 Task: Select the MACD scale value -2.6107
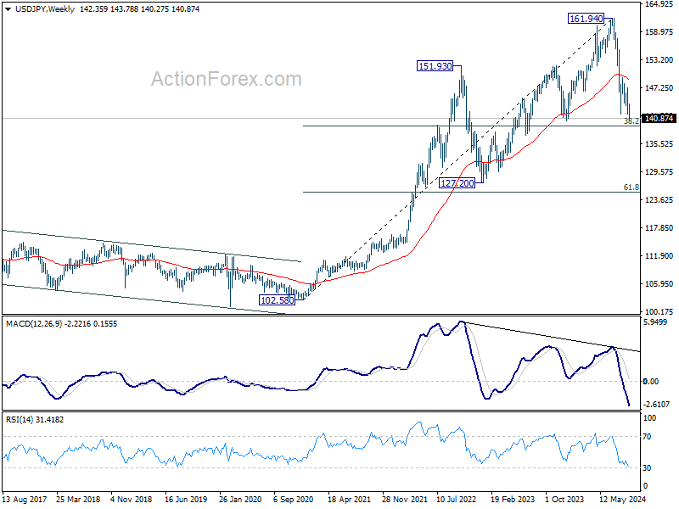click(x=656, y=405)
